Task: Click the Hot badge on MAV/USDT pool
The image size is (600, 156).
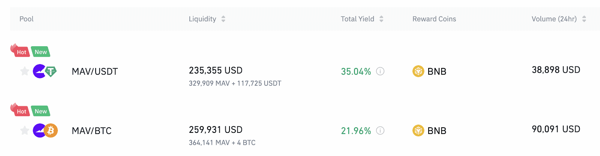Action: point(21,52)
